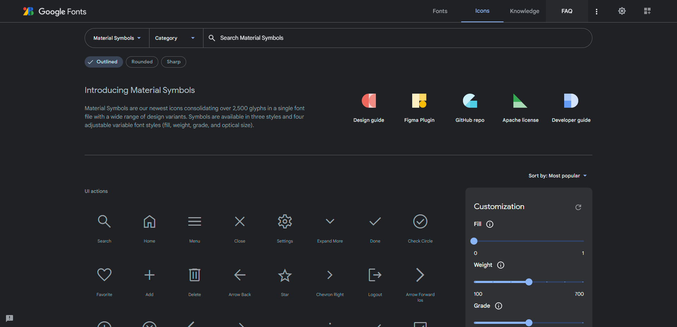Open the GitHub repo link
Image resolution: width=677 pixels, height=327 pixels.
[x=470, y=108]
